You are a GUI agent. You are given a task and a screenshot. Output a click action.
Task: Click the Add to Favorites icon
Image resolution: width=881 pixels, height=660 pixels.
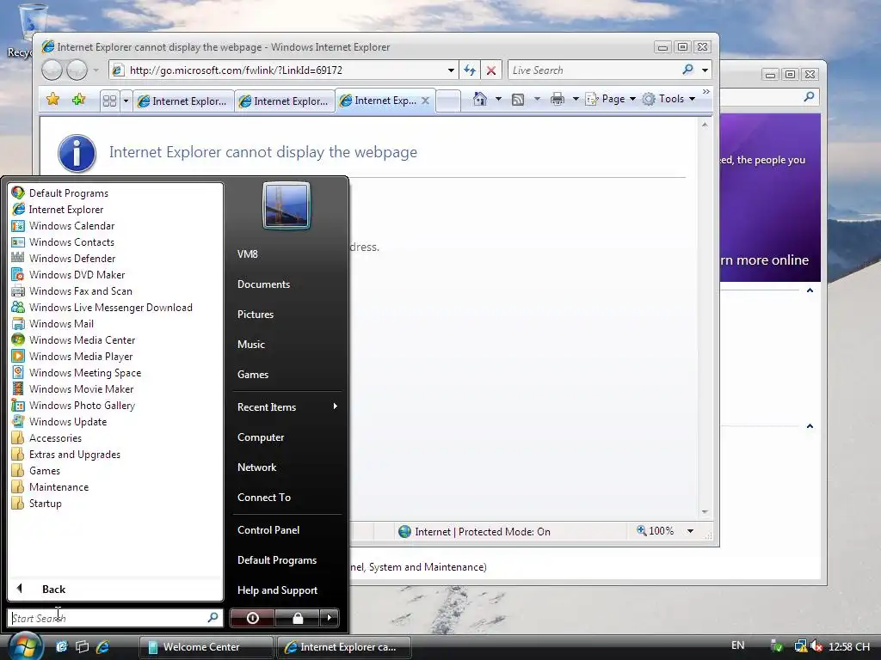[78, 100]
